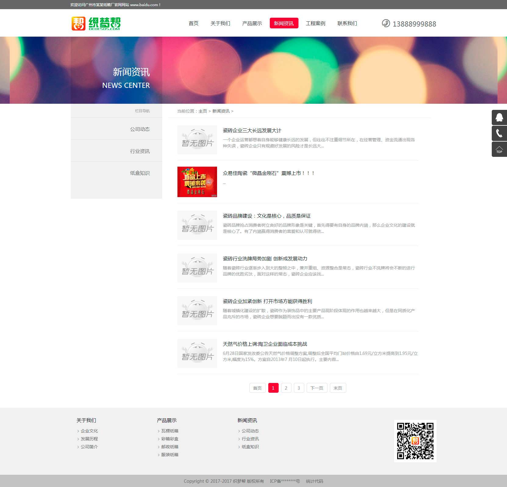Select 行业资讯 in the sidebar column list
The image size is (507, 487).
tap(140, 151)
